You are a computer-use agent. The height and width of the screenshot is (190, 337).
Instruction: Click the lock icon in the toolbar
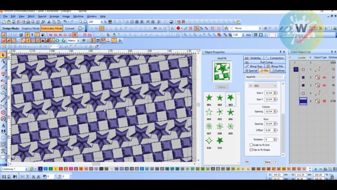coord(114,35)
